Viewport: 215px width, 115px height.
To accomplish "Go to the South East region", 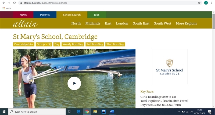I will coord(141,23).
